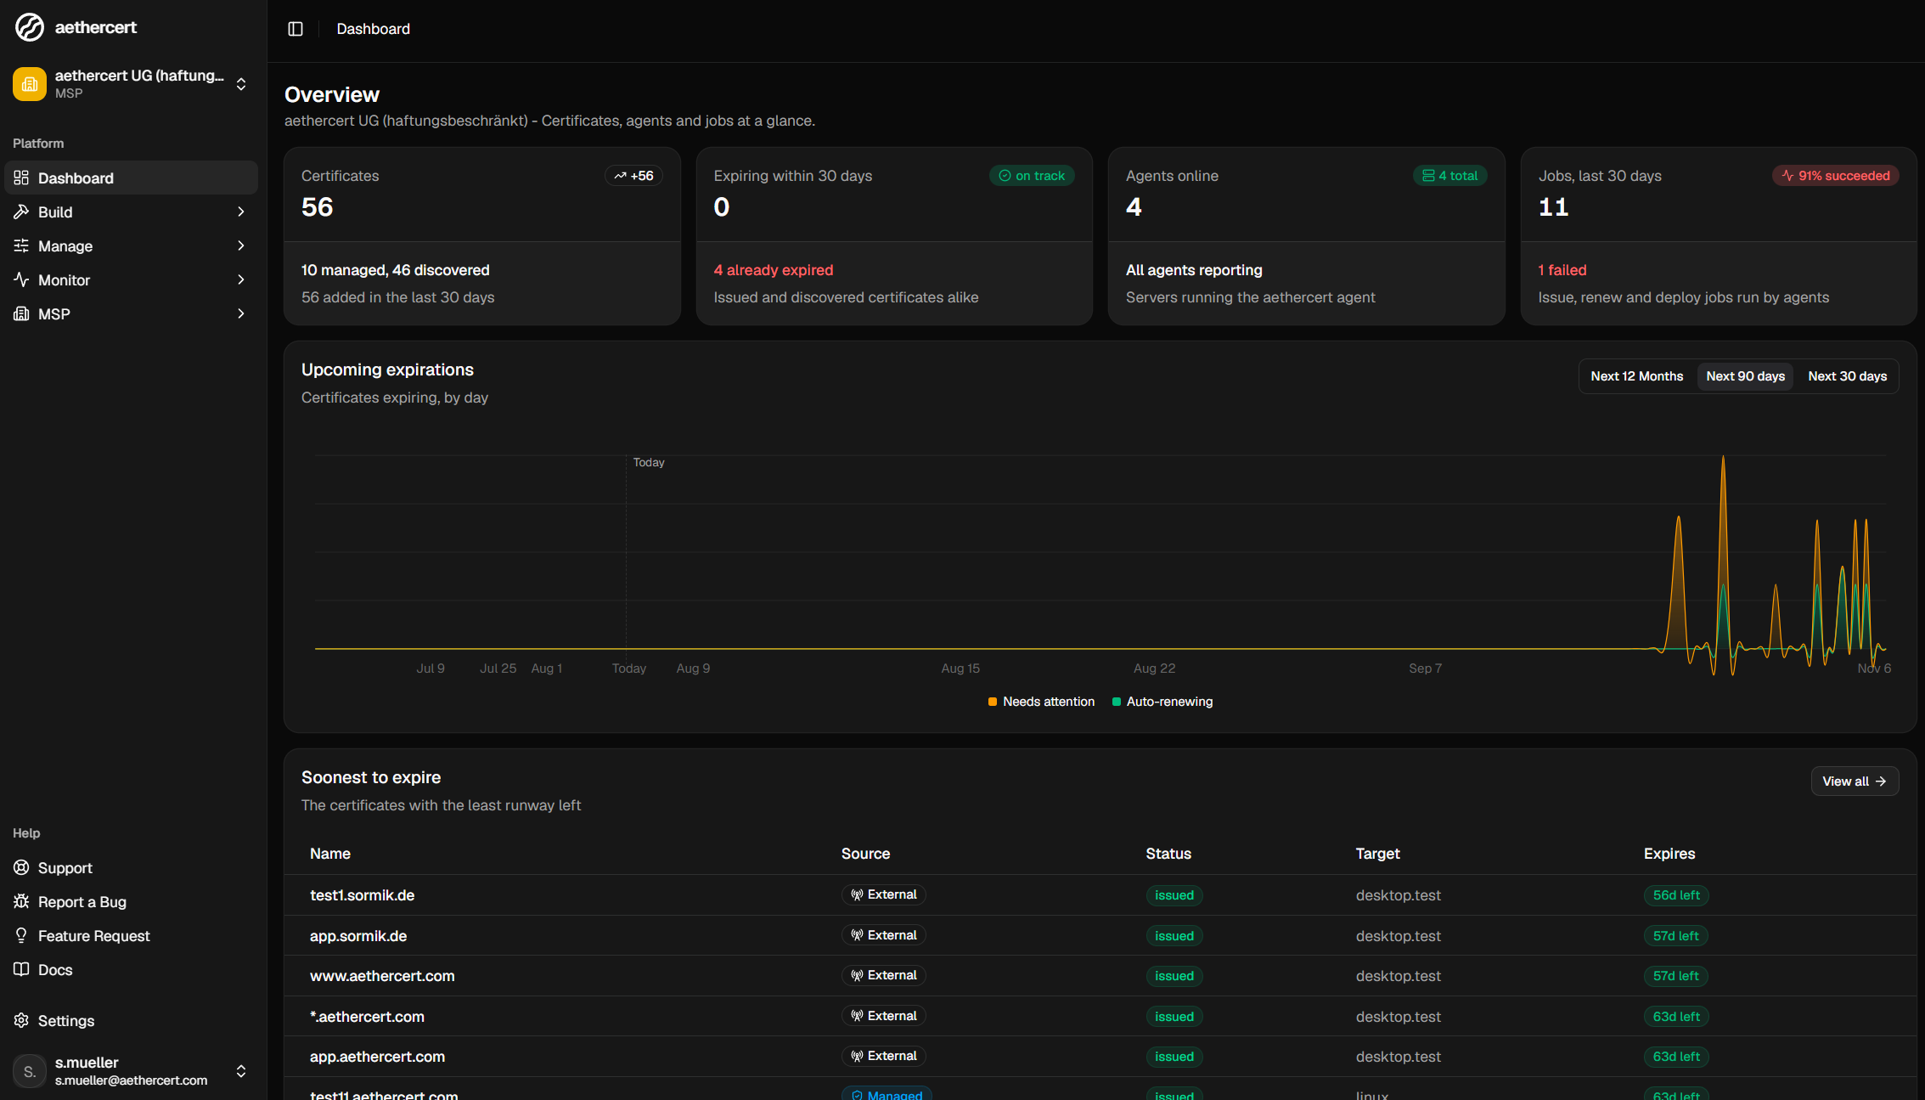Image resolution: width=1925 pixels, height=1100 pixels.
Task: Click the 4 total agents badge
Action: tap(1449, 176)
